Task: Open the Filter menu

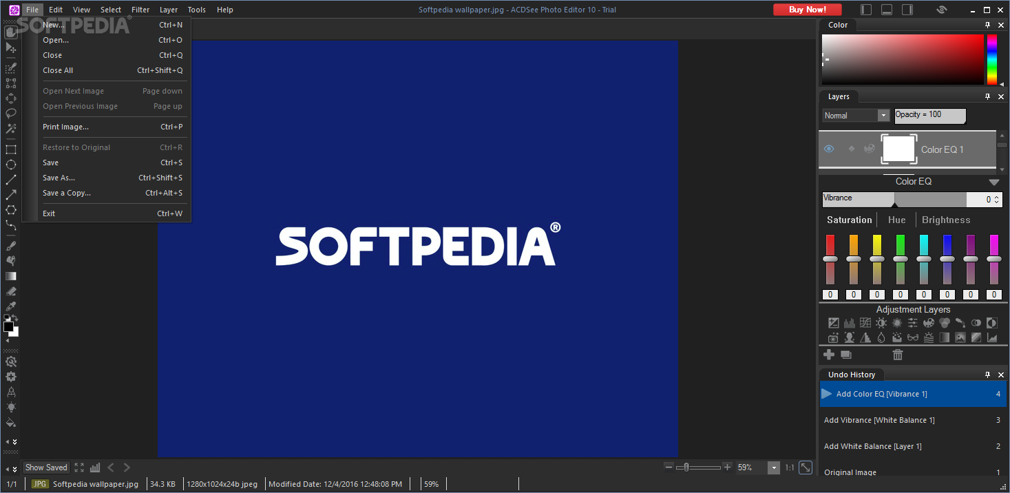Action: point(140,10)
